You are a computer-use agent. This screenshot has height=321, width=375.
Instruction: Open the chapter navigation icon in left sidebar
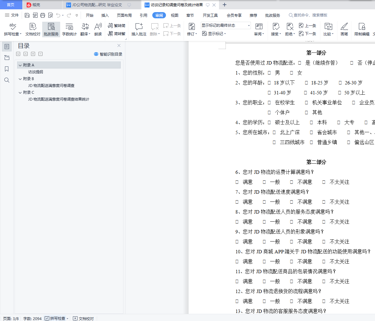(x=7, y=58)
